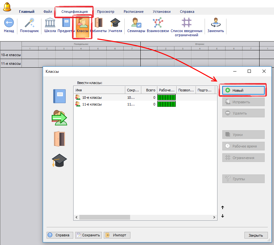Image resolution: width=274 pixels, height=245 pixels.
Task: Click the Назад back arrow icon
Action: [x=9, y=23]
